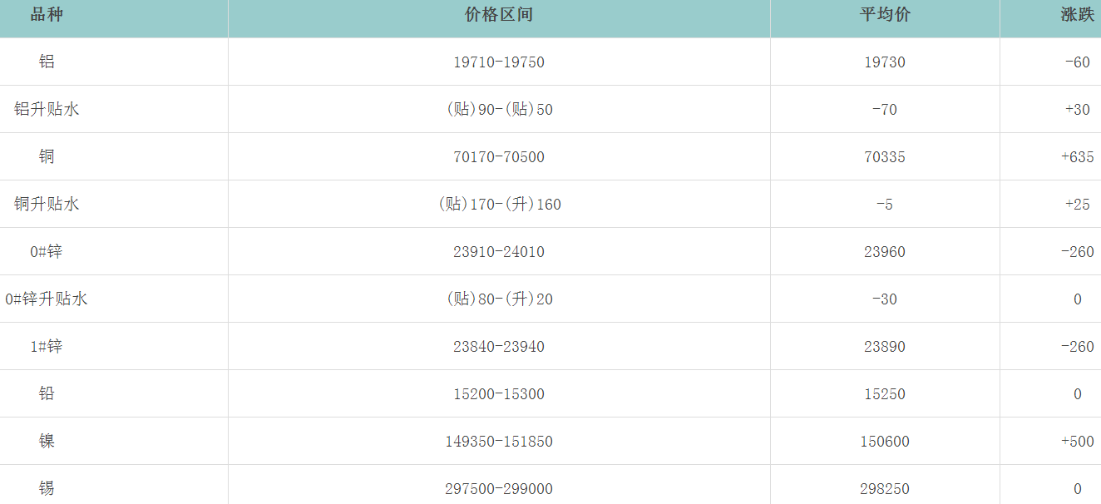1101x504 pixels.
Task: Click tin price range 297500-299000
Action: point(499,489)
